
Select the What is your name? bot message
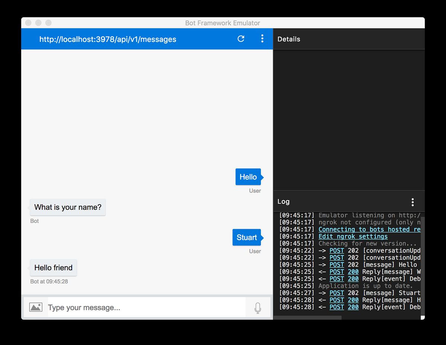68,207
